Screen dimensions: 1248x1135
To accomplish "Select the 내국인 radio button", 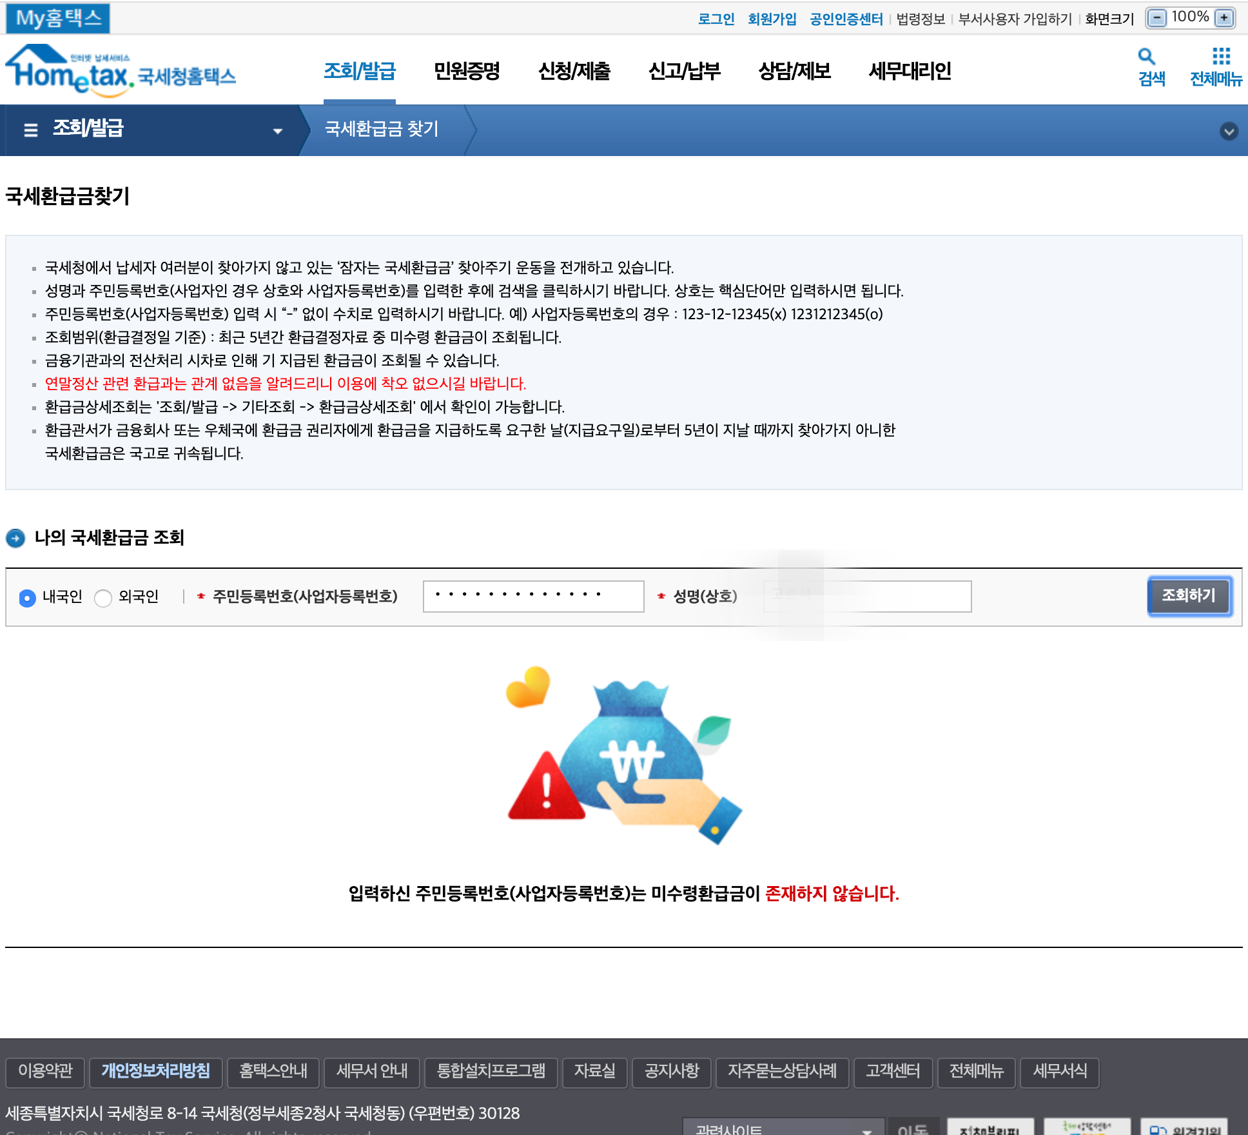I will pos(27,598).
